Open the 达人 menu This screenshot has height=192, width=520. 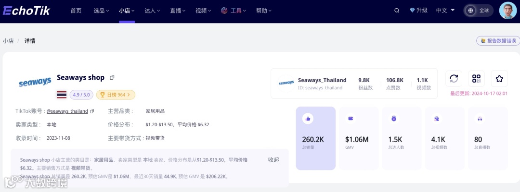coord(152,11)
